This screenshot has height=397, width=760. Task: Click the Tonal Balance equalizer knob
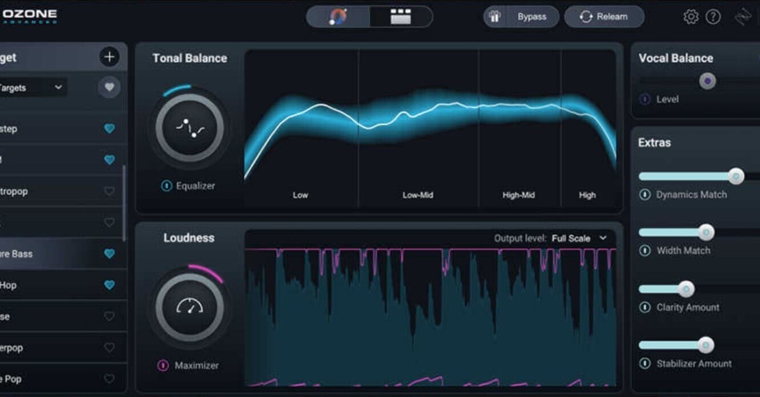[189, 128]
